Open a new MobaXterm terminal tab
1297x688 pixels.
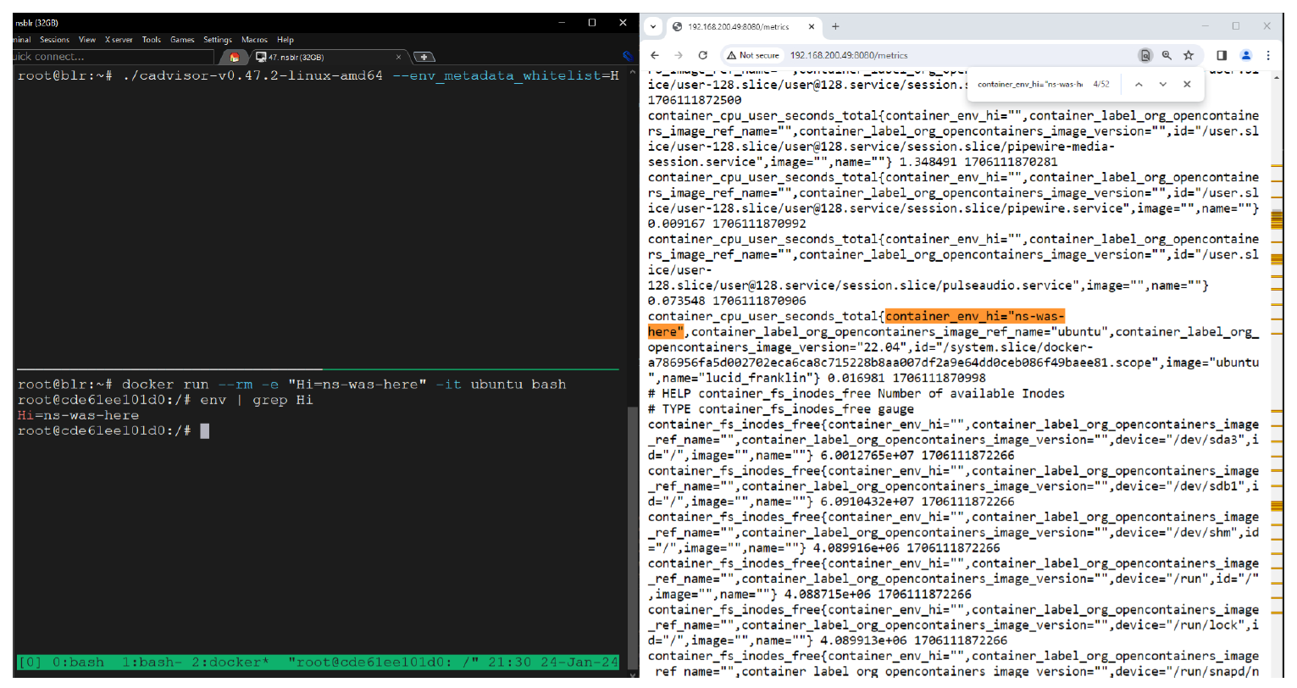coord(424,57)
